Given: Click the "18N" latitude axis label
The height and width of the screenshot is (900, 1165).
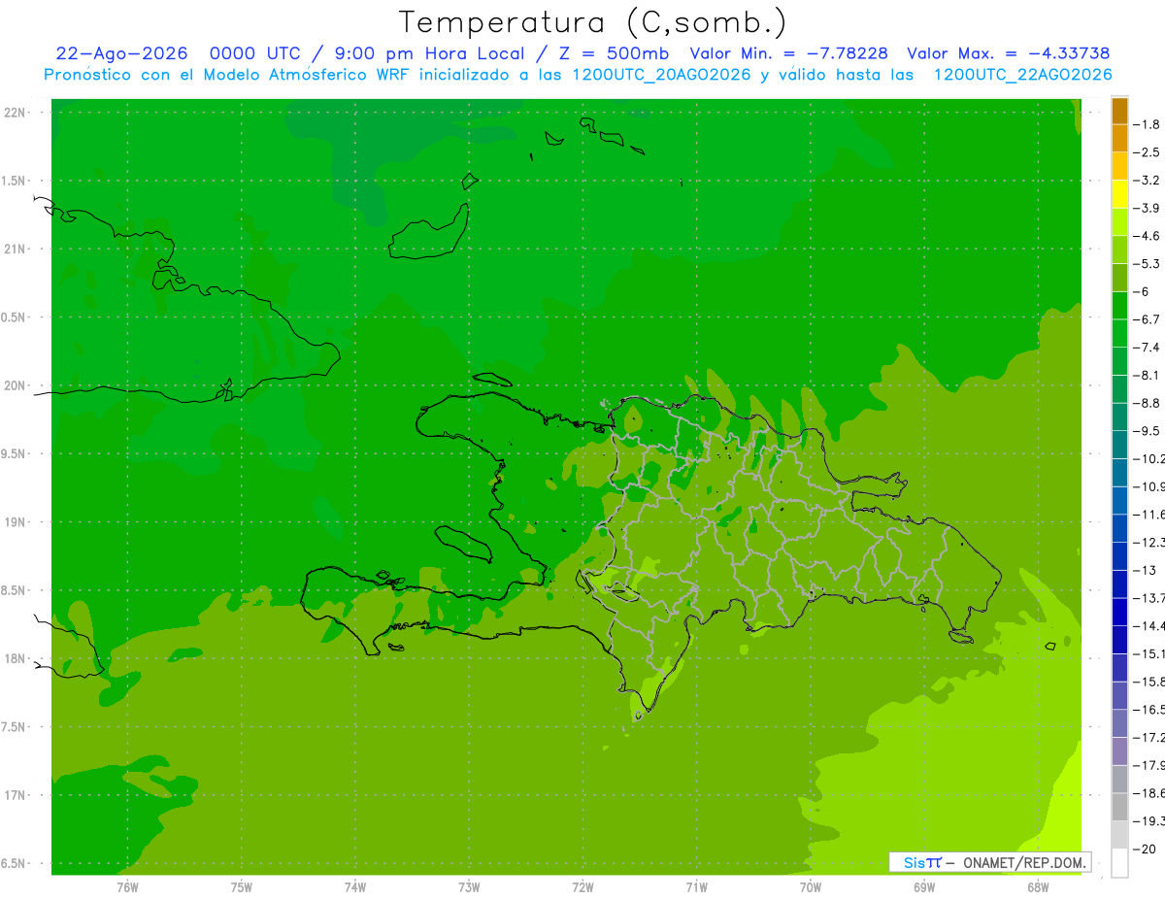Looking at the screenshot, I should (x=16, y=659).
